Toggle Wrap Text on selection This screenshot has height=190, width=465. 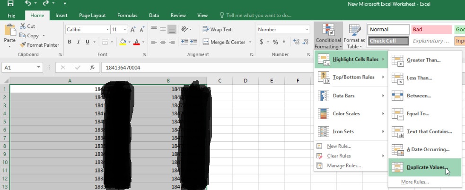(x=217, y=29)
